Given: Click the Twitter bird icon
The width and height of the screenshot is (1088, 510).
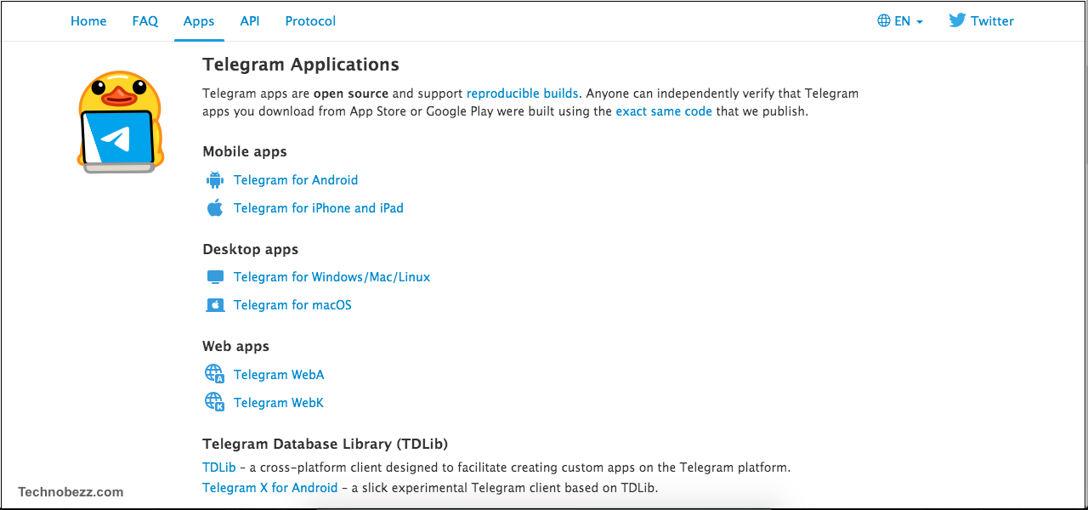Looking at the screenshot, I should pos(957,20).
